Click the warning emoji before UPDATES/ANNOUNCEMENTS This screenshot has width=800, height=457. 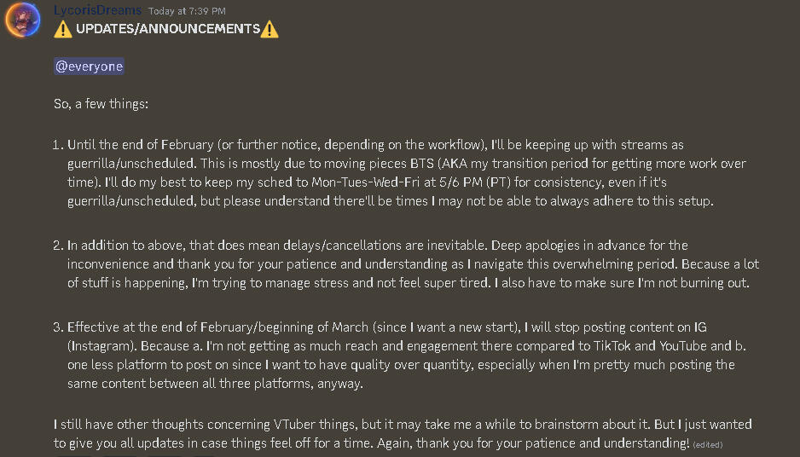click(63, 29)
